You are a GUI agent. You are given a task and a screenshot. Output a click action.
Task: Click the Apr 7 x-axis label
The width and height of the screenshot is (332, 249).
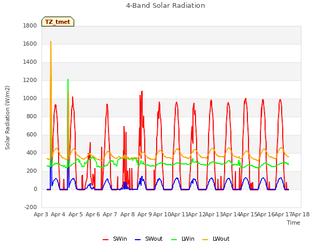point(110,214)
